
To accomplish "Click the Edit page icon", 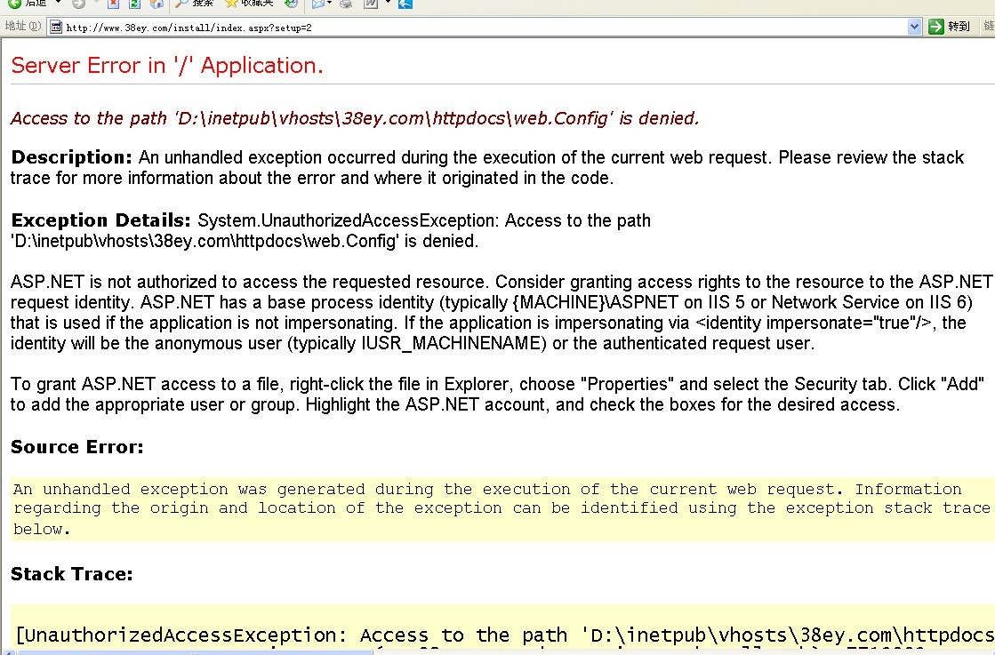I will click(370, 4).
